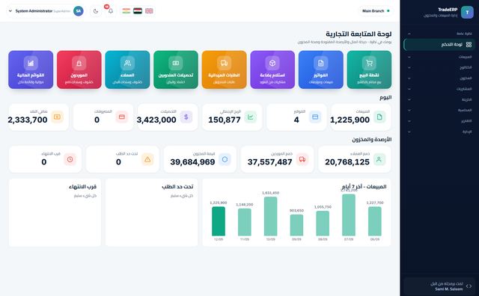Click the red expenses card icon
Image resolution: width=479 pixels, height=296 pixels.
click(121, 117)
